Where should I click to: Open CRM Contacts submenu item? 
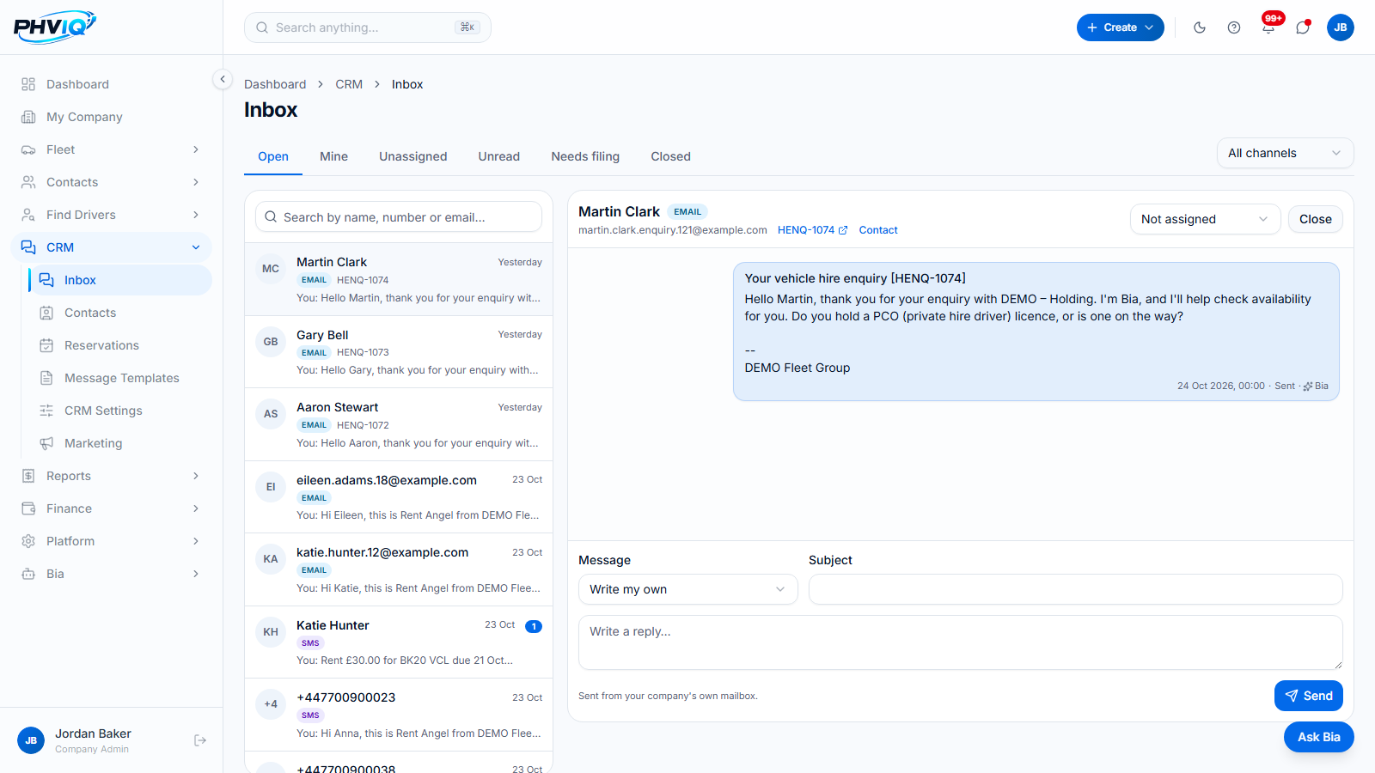[120, 313]
